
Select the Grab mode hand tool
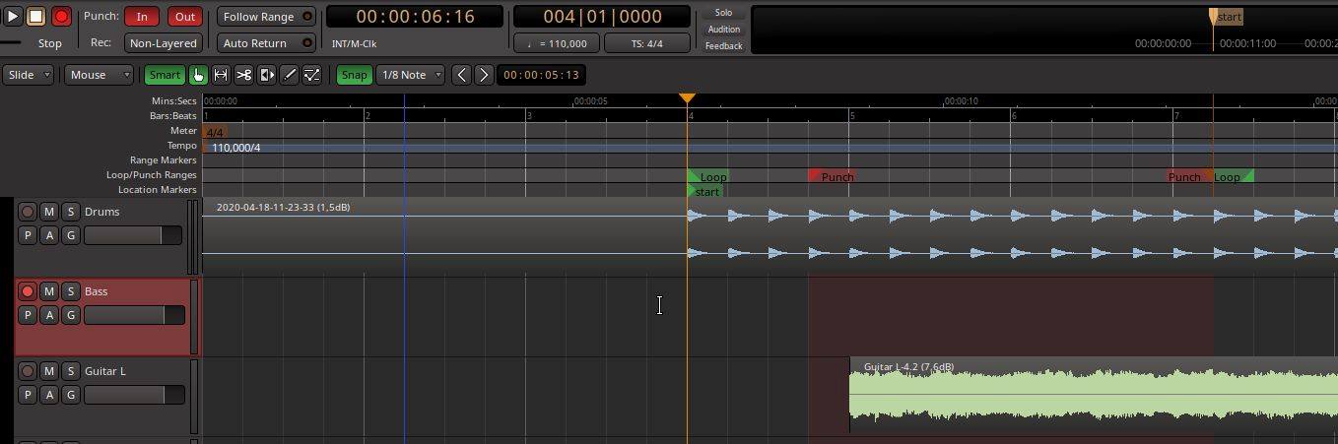[198, 75]
